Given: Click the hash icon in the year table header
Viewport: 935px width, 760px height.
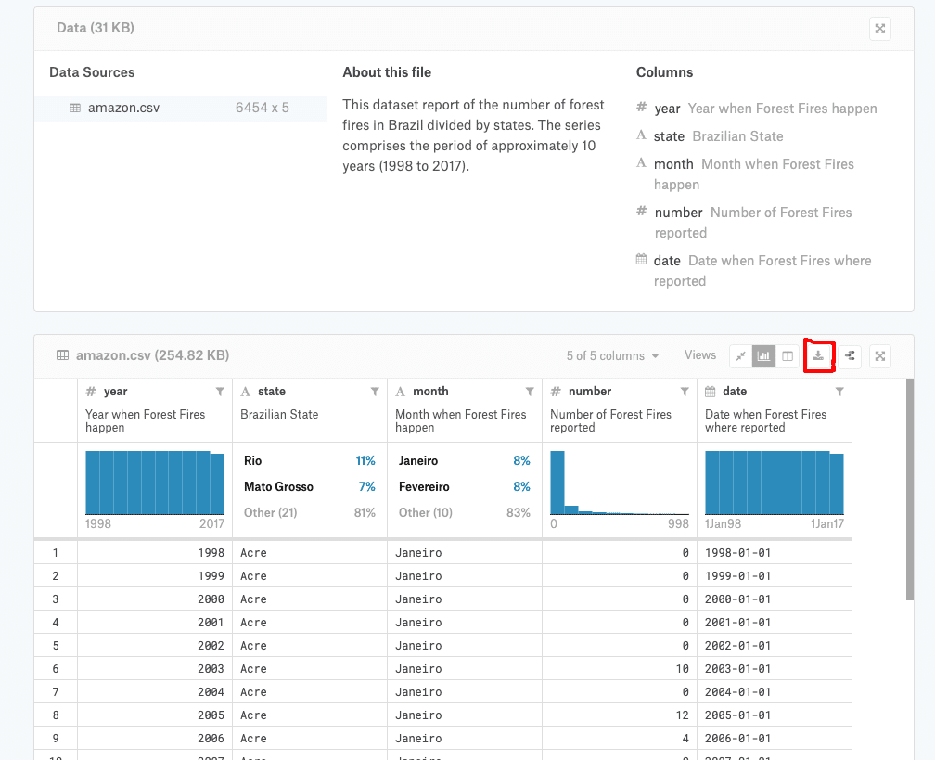Looking at the screenshot, I should point(91,392).
